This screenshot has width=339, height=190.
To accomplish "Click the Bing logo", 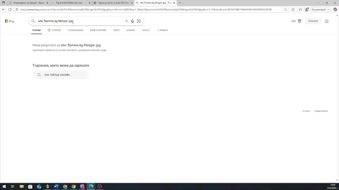I will click(10, 21).
